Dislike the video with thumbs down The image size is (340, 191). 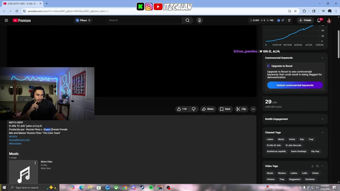point(194,109)
